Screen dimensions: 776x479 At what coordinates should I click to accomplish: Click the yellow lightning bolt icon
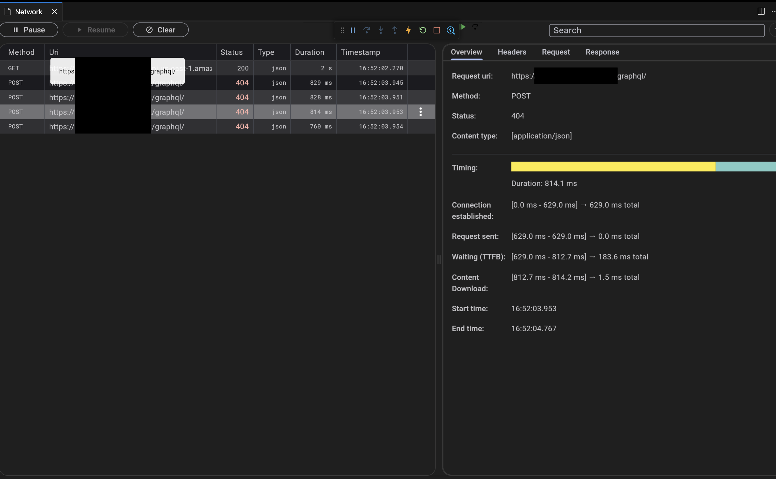tap(408, 30)
